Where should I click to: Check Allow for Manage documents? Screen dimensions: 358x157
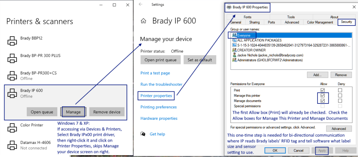pos(323,101)
